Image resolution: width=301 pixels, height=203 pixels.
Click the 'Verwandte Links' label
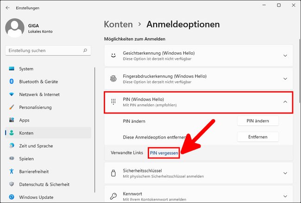point(127,152)
